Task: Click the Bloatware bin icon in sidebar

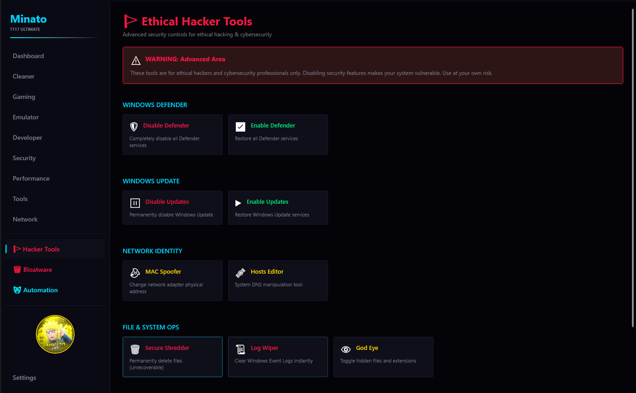Action: (x=17, y=270)
